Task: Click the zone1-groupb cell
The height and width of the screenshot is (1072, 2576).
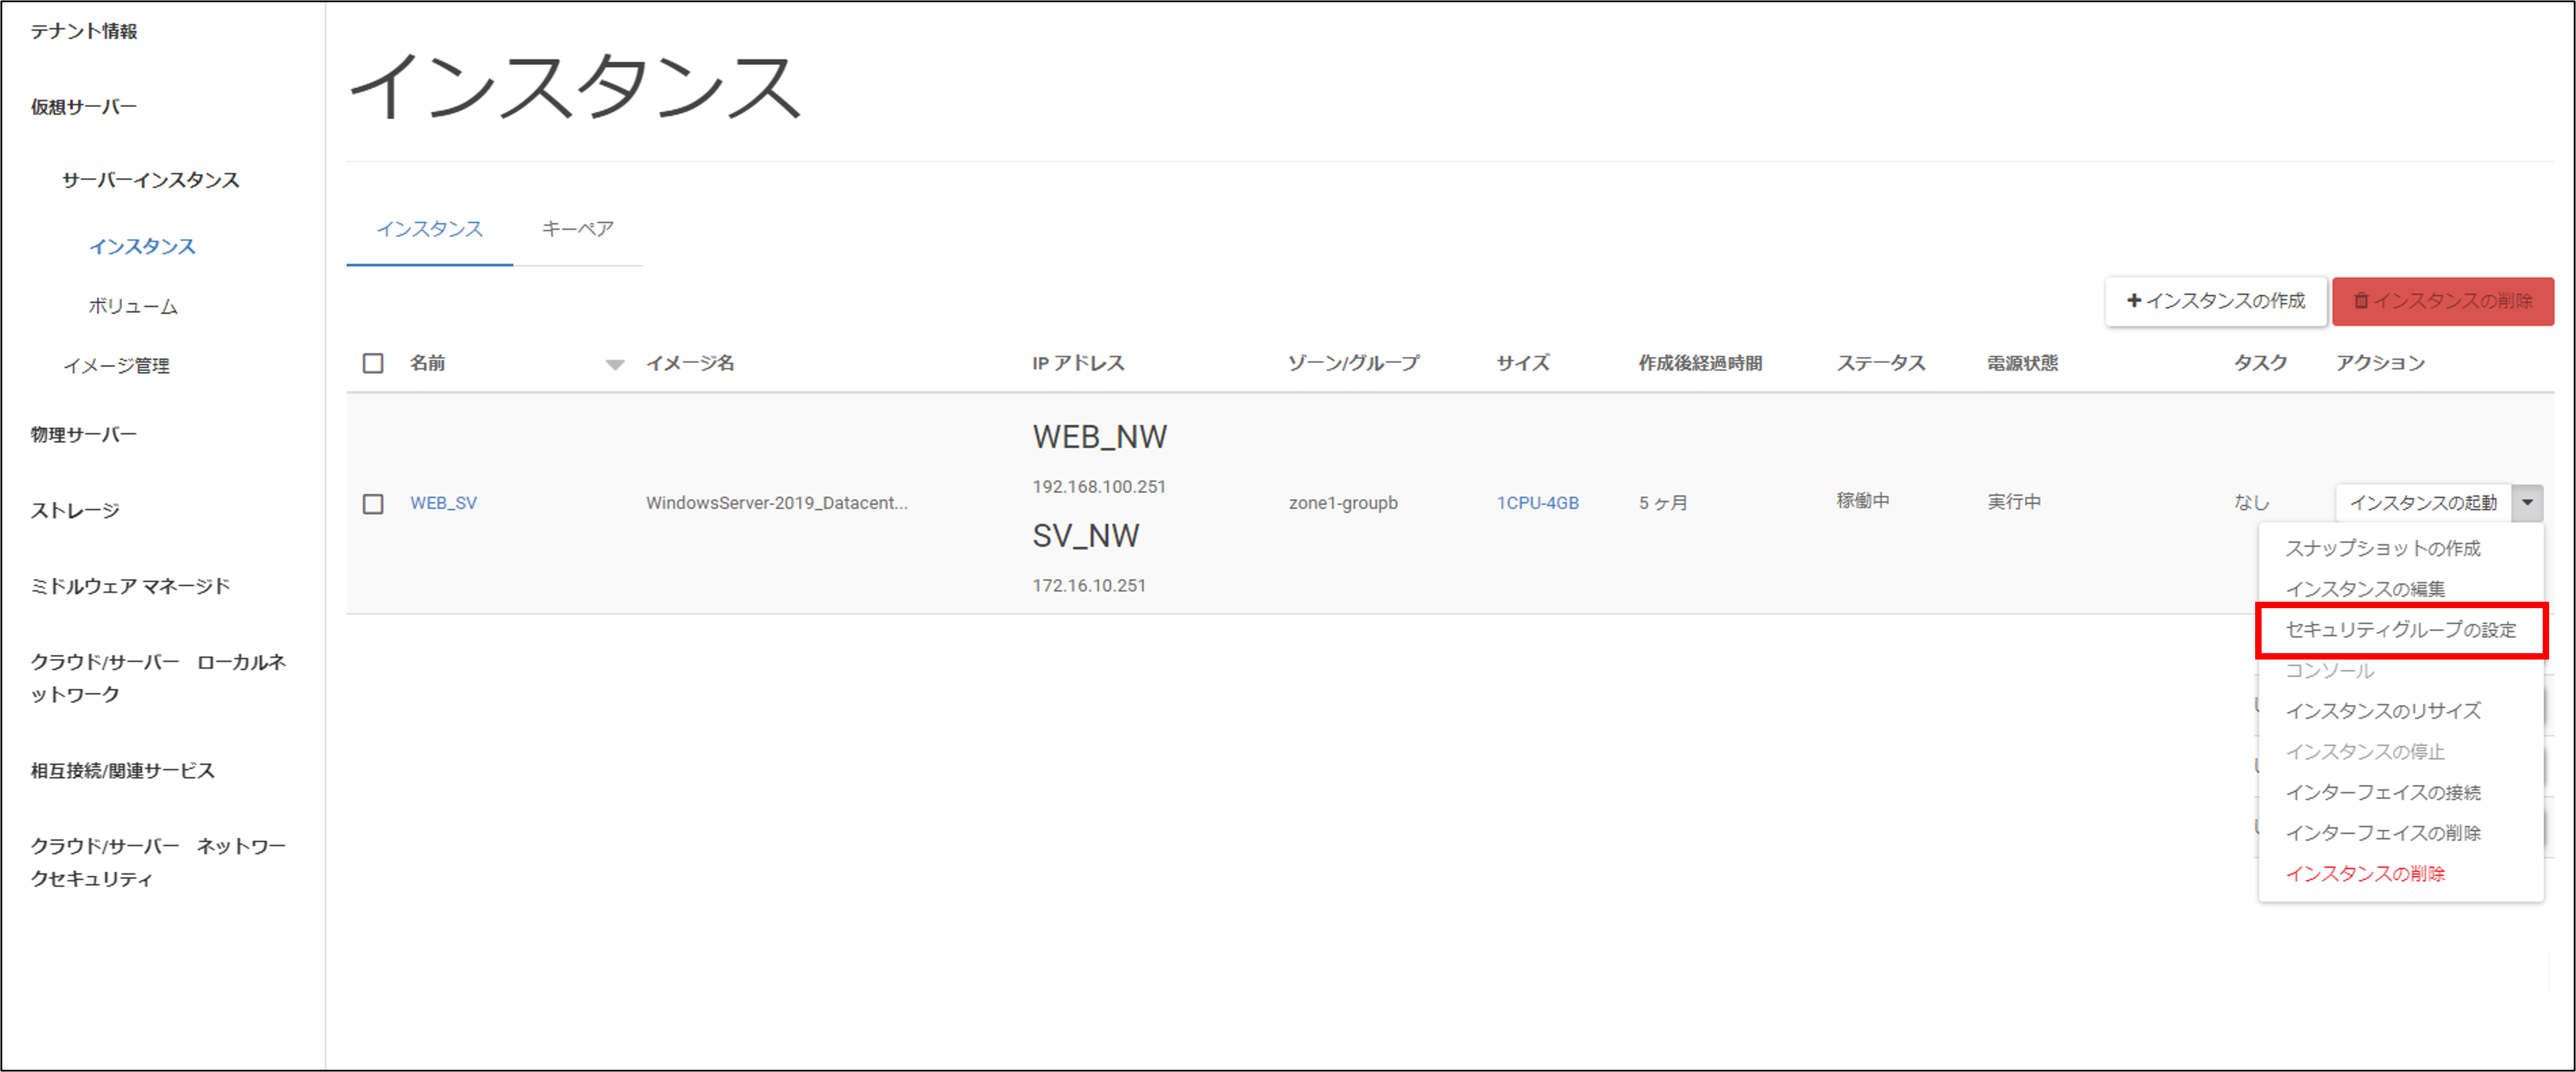Action: point(1343,503)
